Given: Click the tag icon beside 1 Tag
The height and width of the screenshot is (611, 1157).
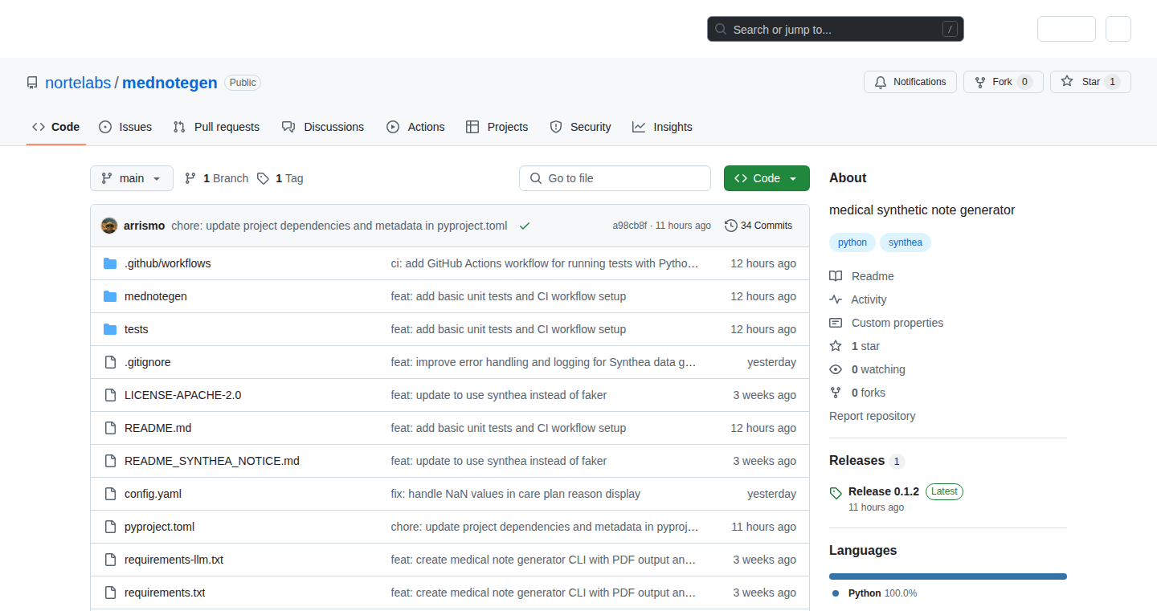Looking at the screenshot, I should 263,178.
